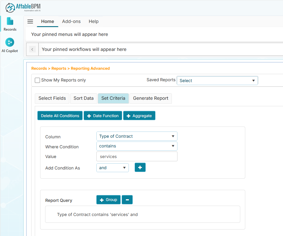
Task: Remove the group using the minus button
Action: pos(127,200)
